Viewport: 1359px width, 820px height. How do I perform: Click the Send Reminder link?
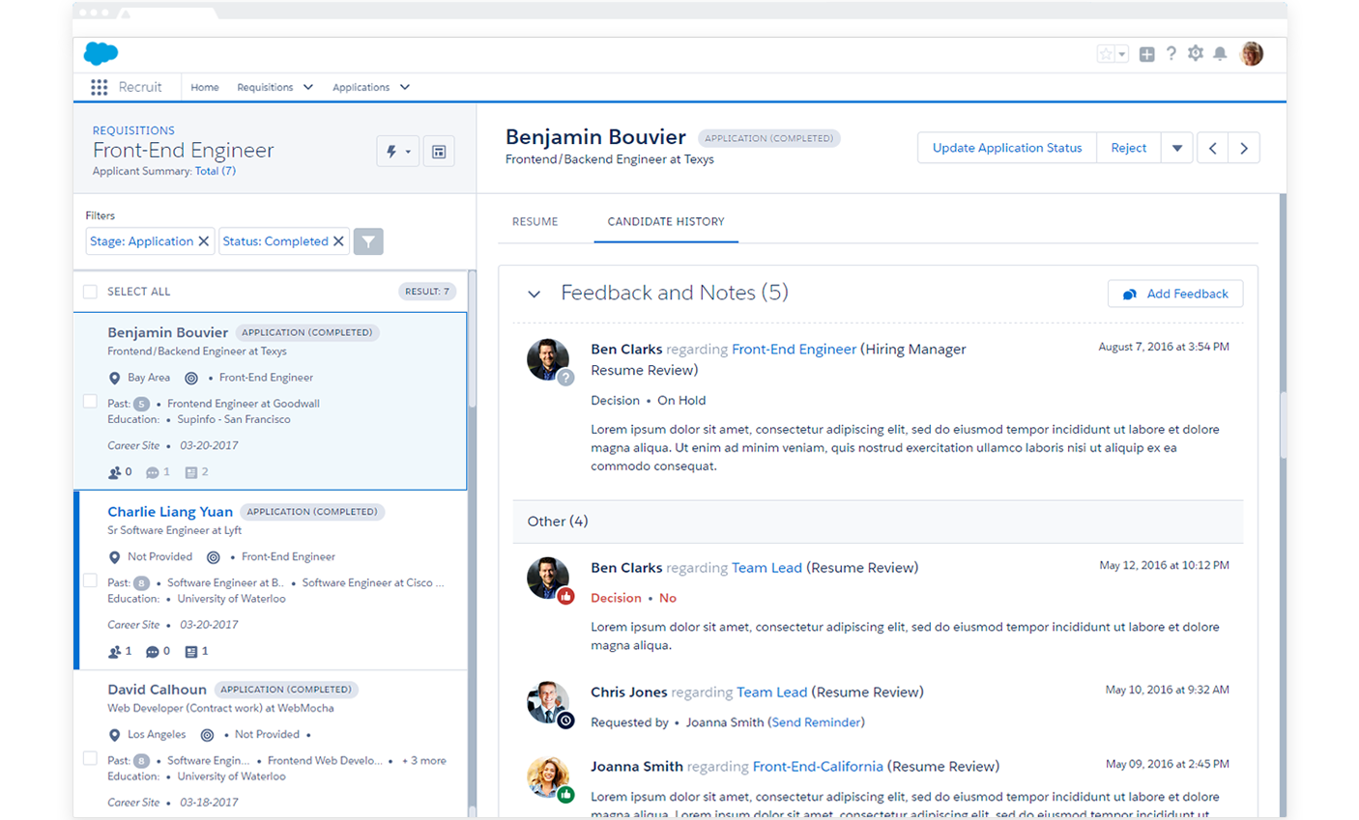click(x=816, y=722)
